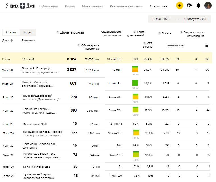216x182 pixels.
Task: Show help for Дочитывания metric
Action: pos(58,32)
